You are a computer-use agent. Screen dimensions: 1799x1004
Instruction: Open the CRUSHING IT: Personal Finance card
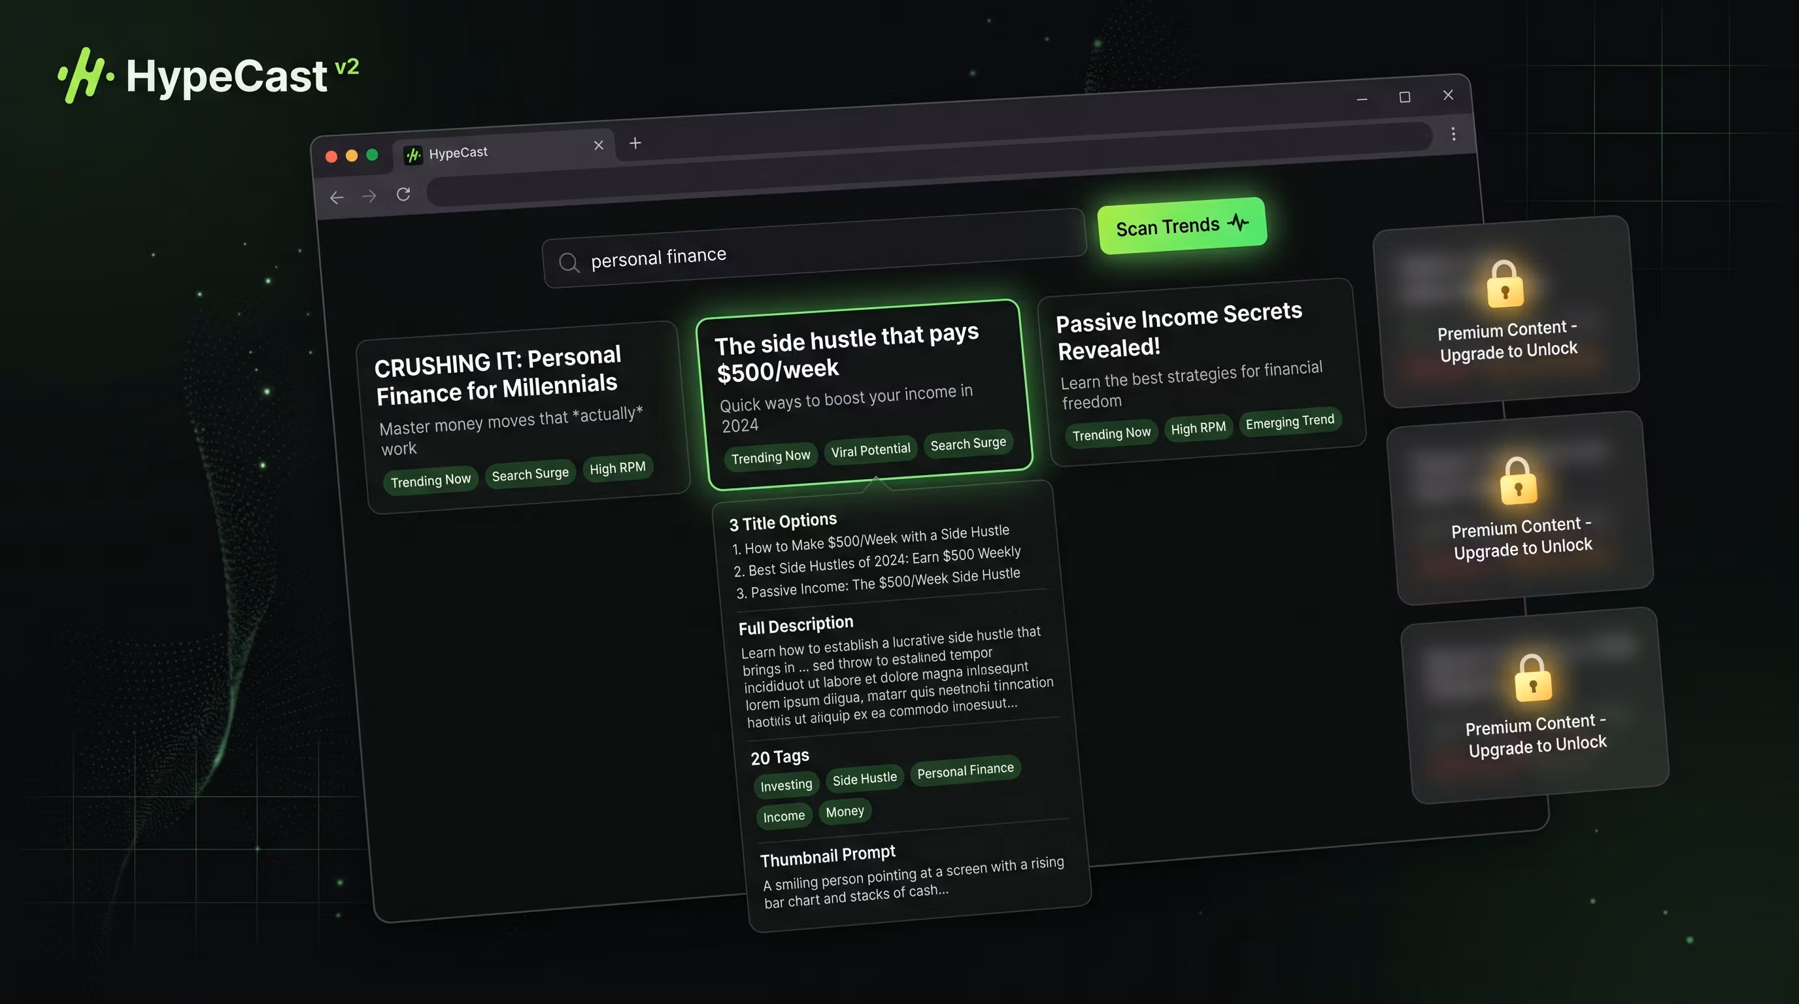click(x=524, y=417)
